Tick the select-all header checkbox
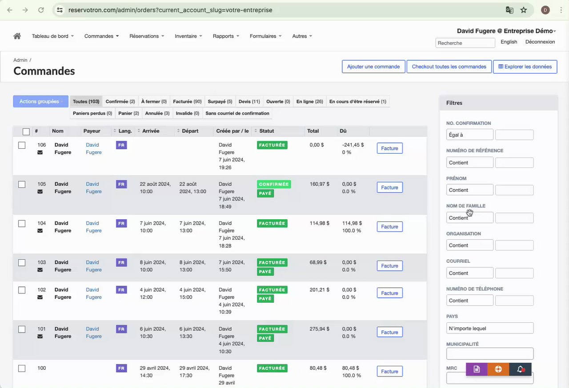Image resolution: width=569 pixels, height=388 pixels. (x=26, y=131)
